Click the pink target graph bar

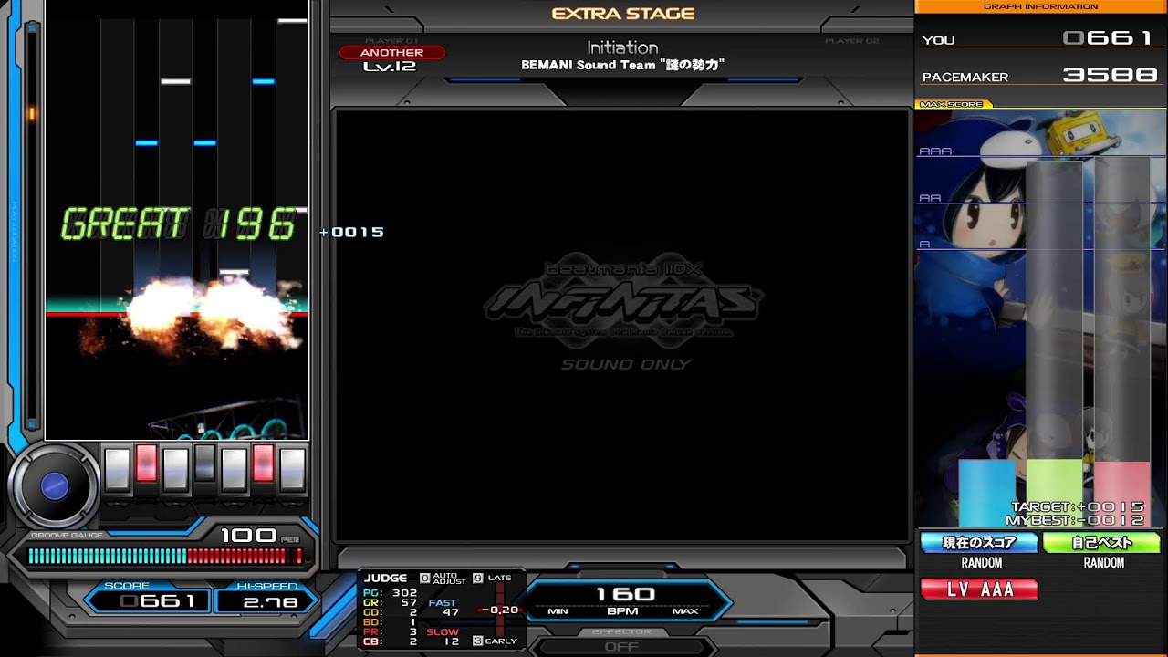(x=1122, y=493)
